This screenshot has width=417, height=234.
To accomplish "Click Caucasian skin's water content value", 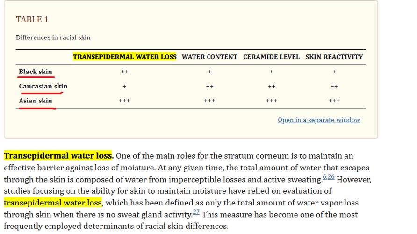I will coord(209,86).
